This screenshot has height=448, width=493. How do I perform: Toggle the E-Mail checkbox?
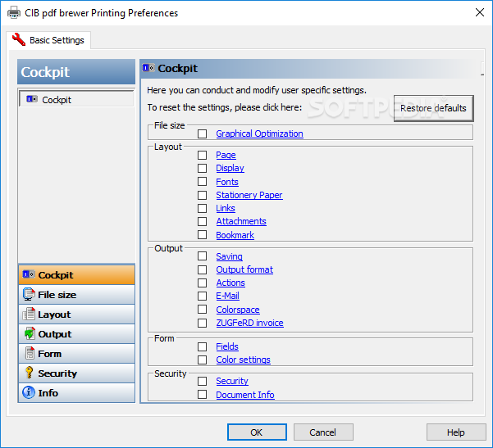coord(202,296)
